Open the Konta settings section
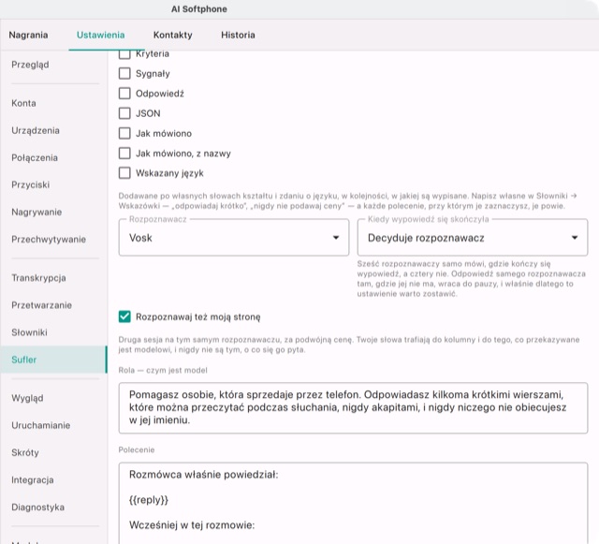The image size is (599, 544). (x=53, y=103)
